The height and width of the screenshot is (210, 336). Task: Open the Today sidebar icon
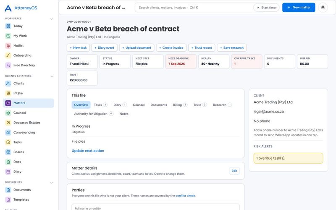click(x=8, y=26)
